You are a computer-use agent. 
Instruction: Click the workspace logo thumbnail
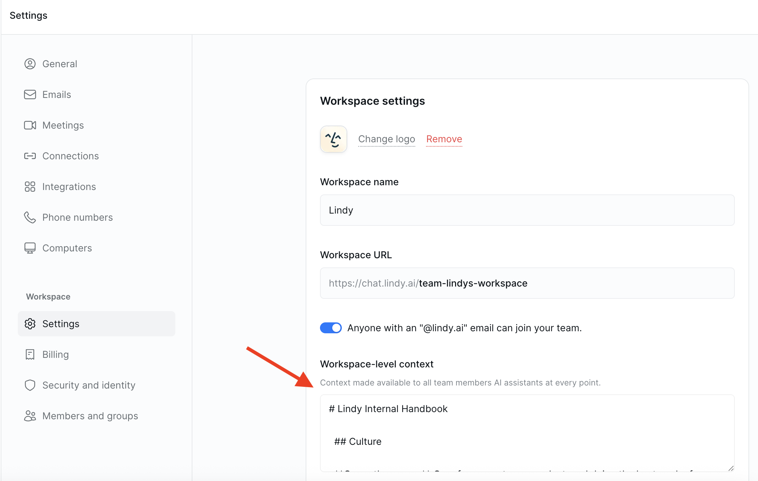pos(334,139)
